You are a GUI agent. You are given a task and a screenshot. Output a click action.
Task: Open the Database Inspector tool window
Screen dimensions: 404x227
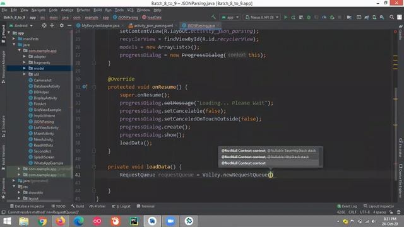pyautogui.click(x=27, y=206)
